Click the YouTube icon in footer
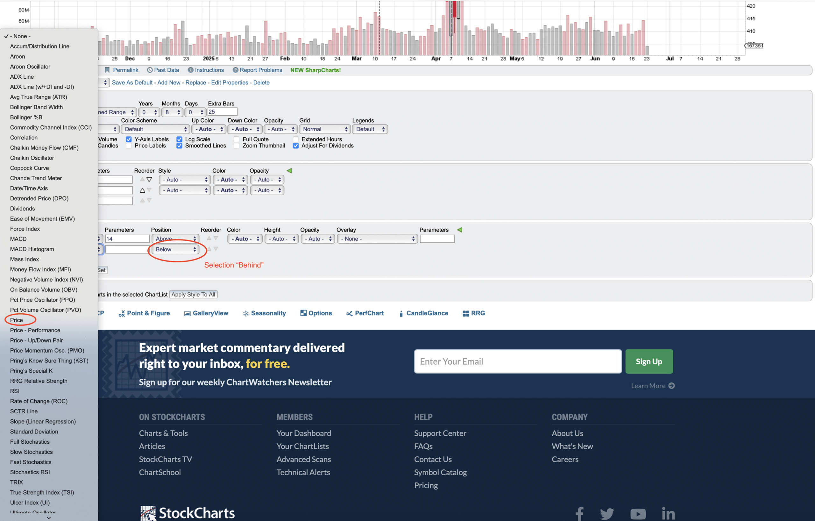This screenshot has width=815, height=521. 638,514
